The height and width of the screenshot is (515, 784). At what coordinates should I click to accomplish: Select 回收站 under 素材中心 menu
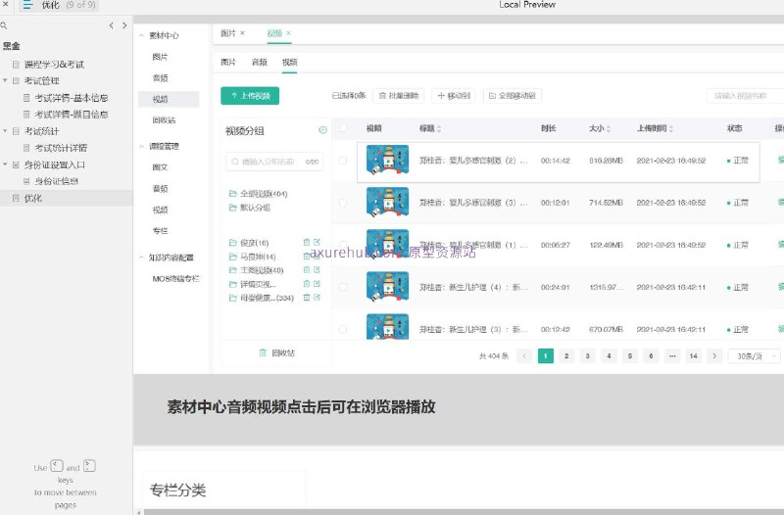coord(164,119)
